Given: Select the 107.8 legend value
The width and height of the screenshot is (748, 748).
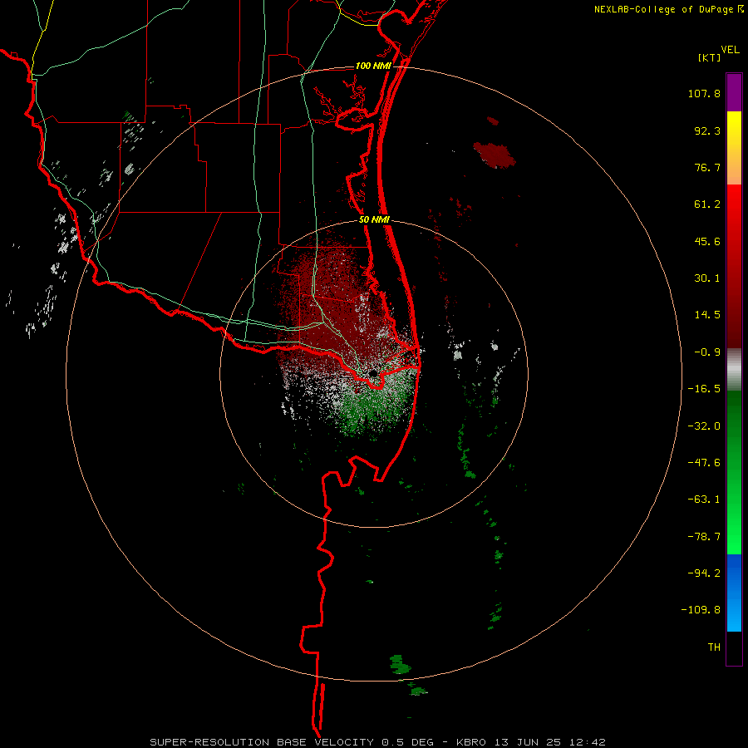Looking at the screenshot, I should (704, 93).
